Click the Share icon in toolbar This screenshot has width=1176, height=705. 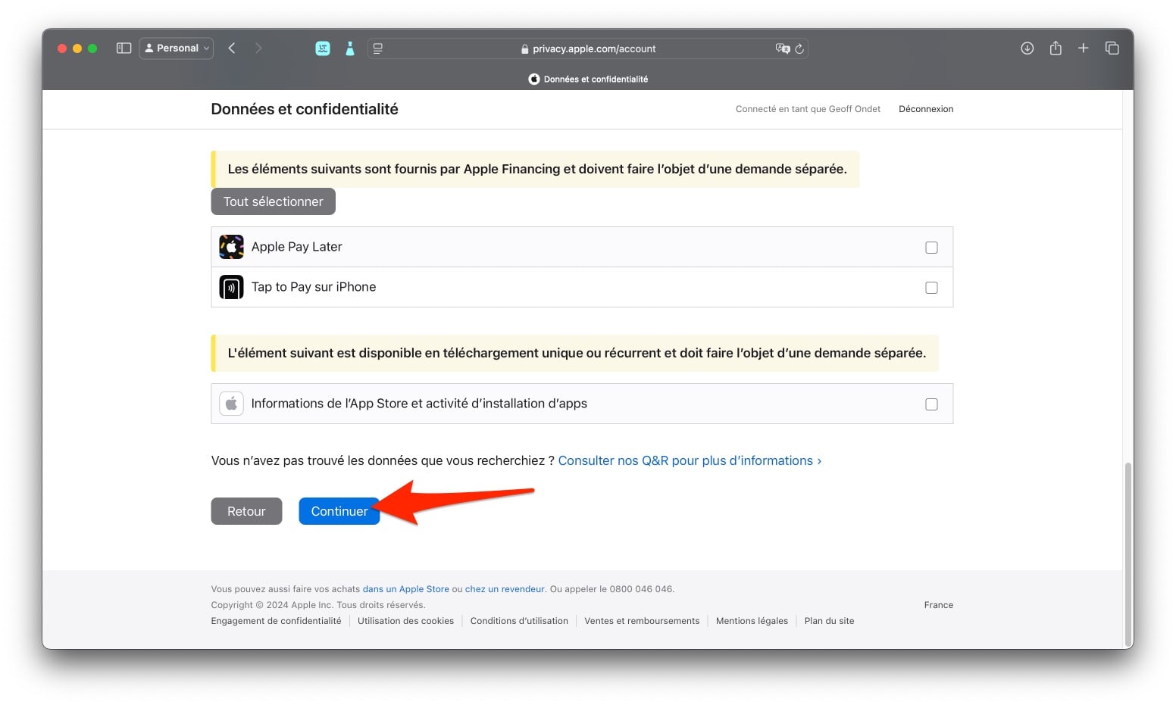coord(1055,48)
